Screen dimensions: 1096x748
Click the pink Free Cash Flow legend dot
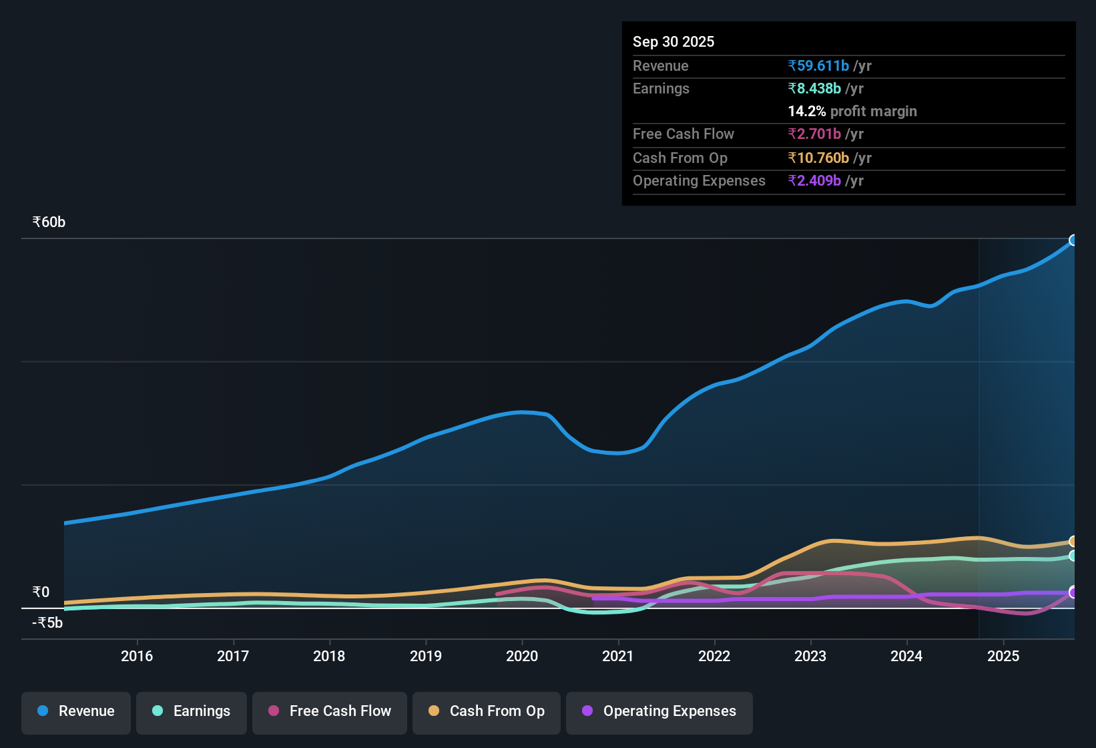[273, 711]
